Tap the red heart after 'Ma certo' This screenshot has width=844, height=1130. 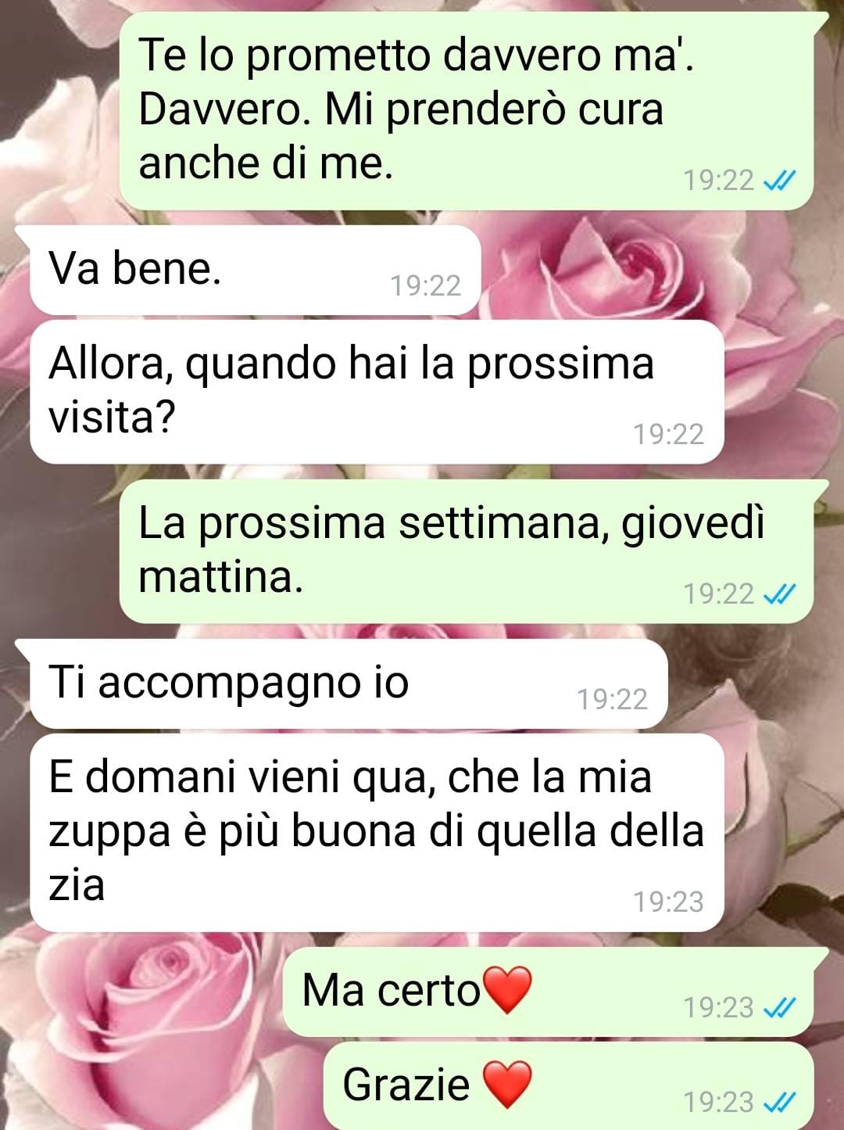click(508, 989)
